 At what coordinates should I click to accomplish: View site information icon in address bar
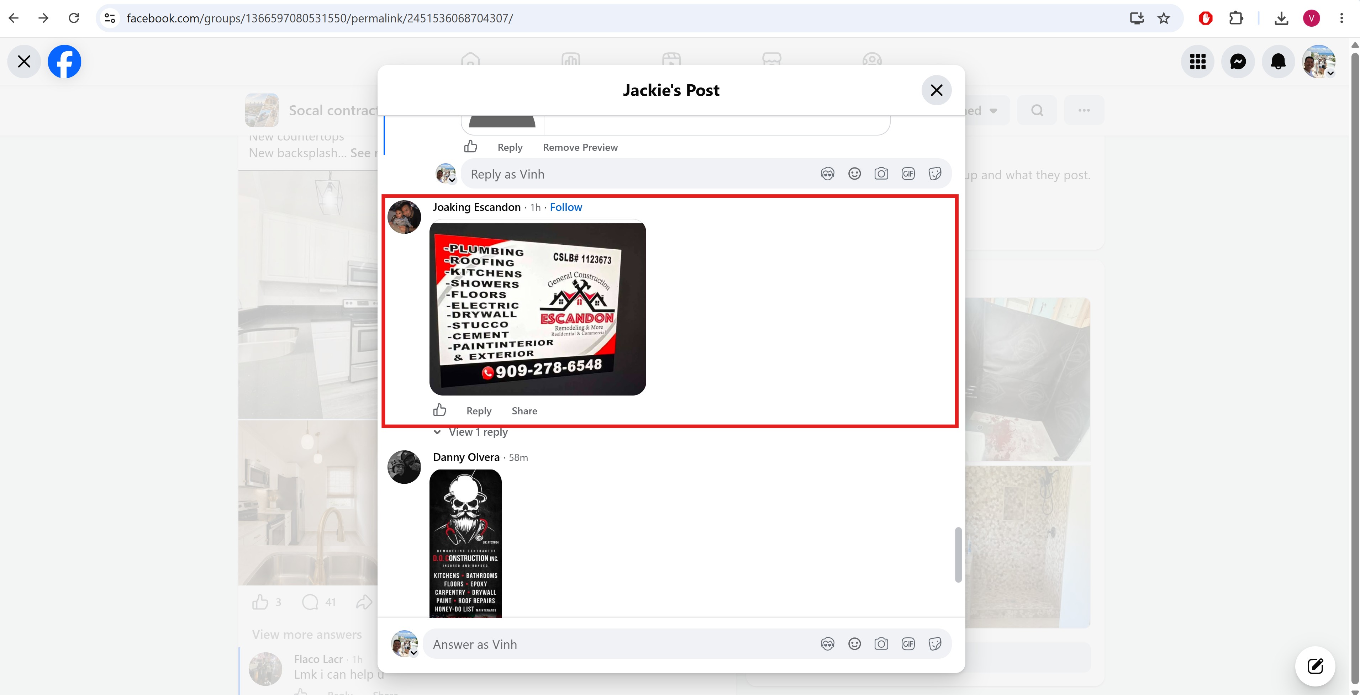(110, 18)
